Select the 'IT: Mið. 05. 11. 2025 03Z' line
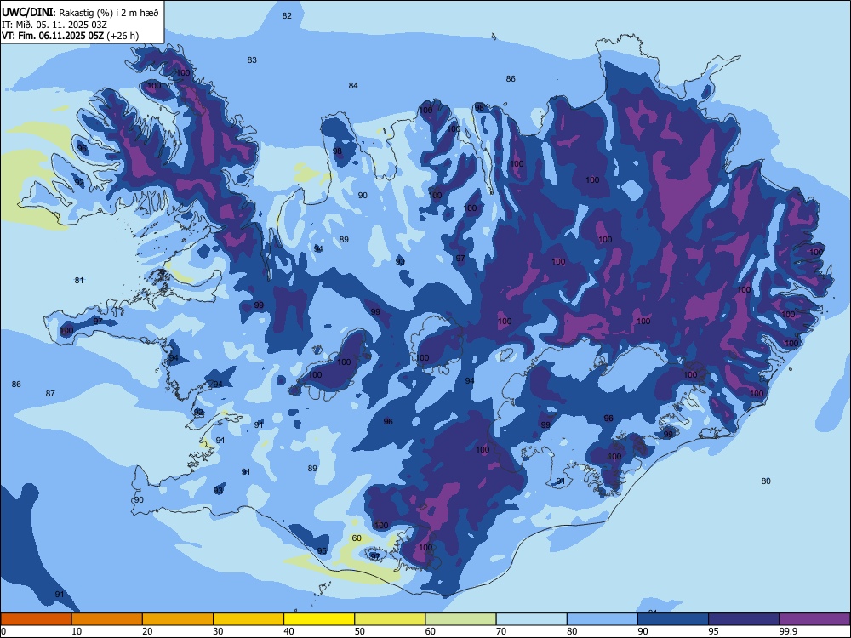The height and width of the screenshot is (638, 851). (x=54, y=25)
